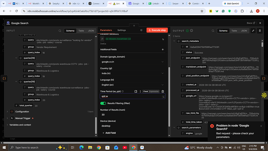Open Task View on taskbar
The image size is (268, 151).
(x=73, y=147)
